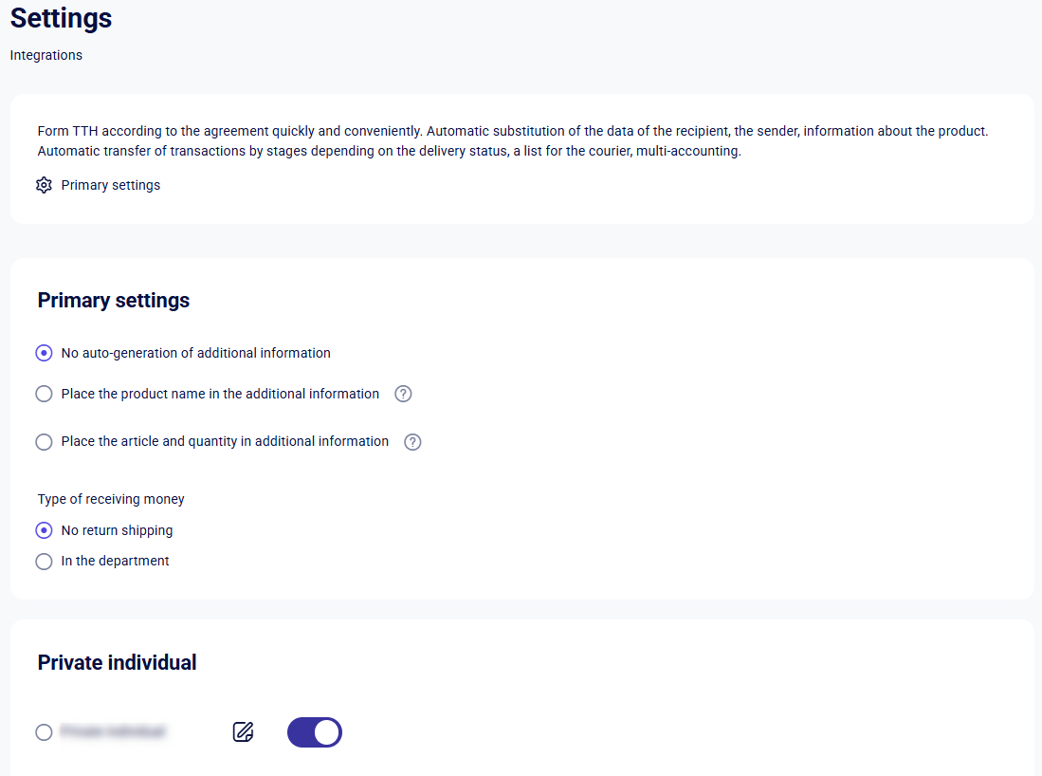This screenshot has height=776, width=1042.
Task: Open the Integrations breadcrumb link
Action: pyautogui.click(x=46, y=55)
